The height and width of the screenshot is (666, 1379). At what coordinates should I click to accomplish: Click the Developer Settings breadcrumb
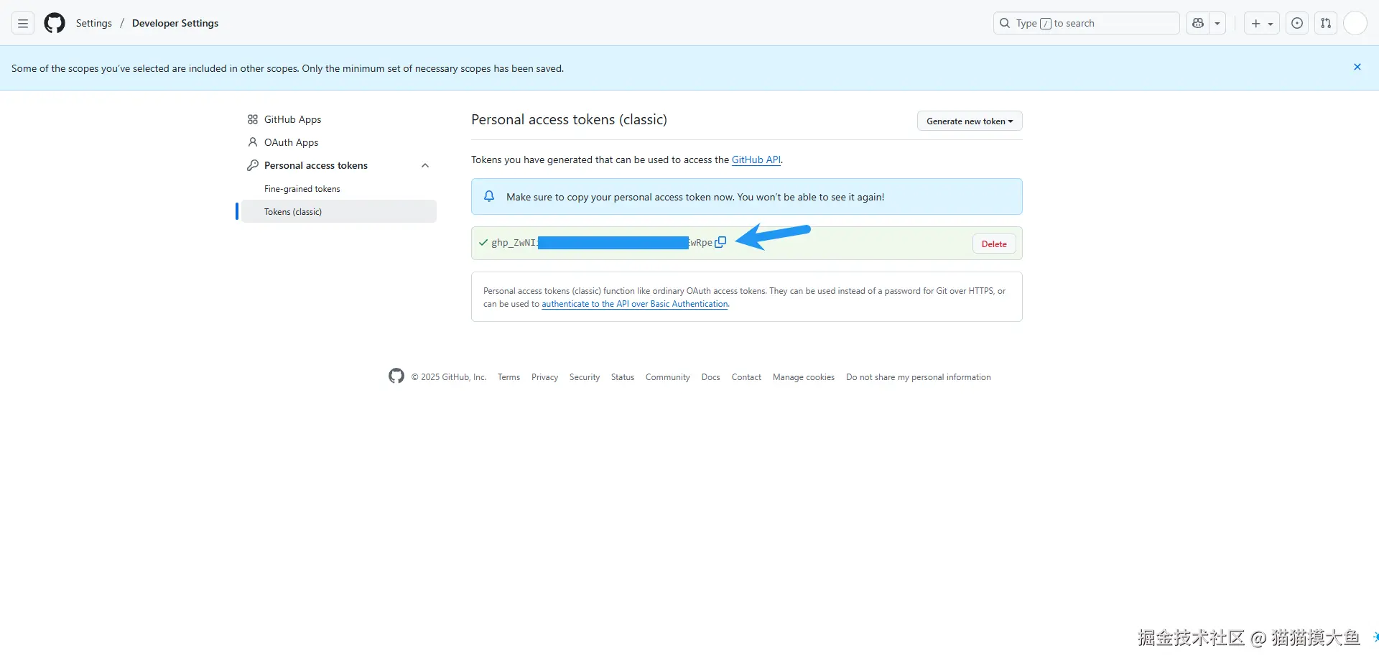point(175,23)
